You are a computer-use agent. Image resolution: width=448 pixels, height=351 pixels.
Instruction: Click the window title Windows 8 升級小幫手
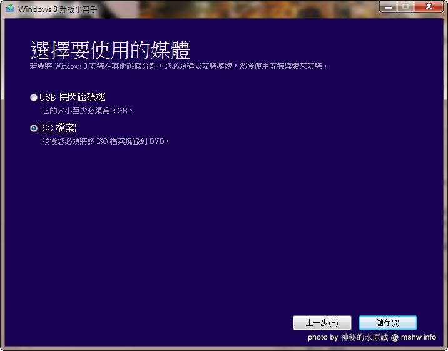pyautogui.click(x=58, y=9)
